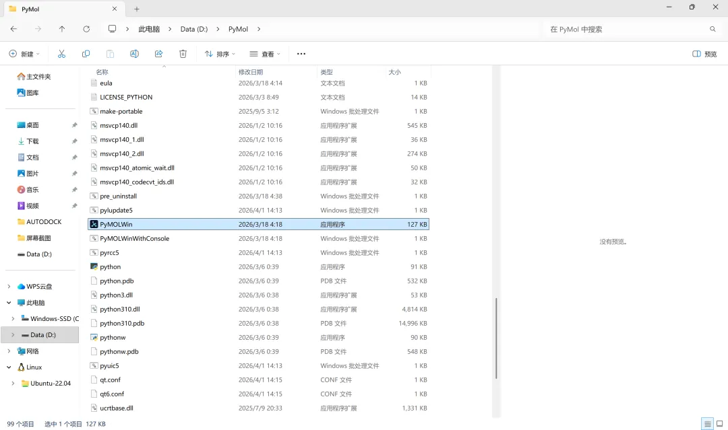Collapse the Linux tree node
This screenshot has width=728, height=430.
(9, 367)
